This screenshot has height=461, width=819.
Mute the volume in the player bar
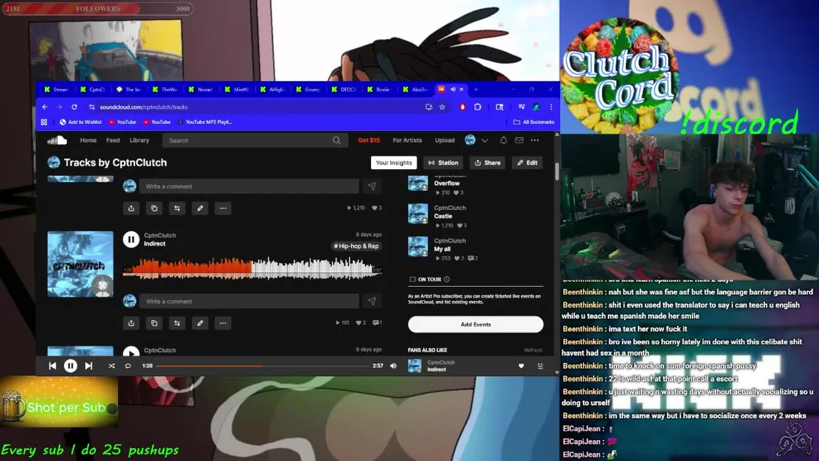[394, 366]
